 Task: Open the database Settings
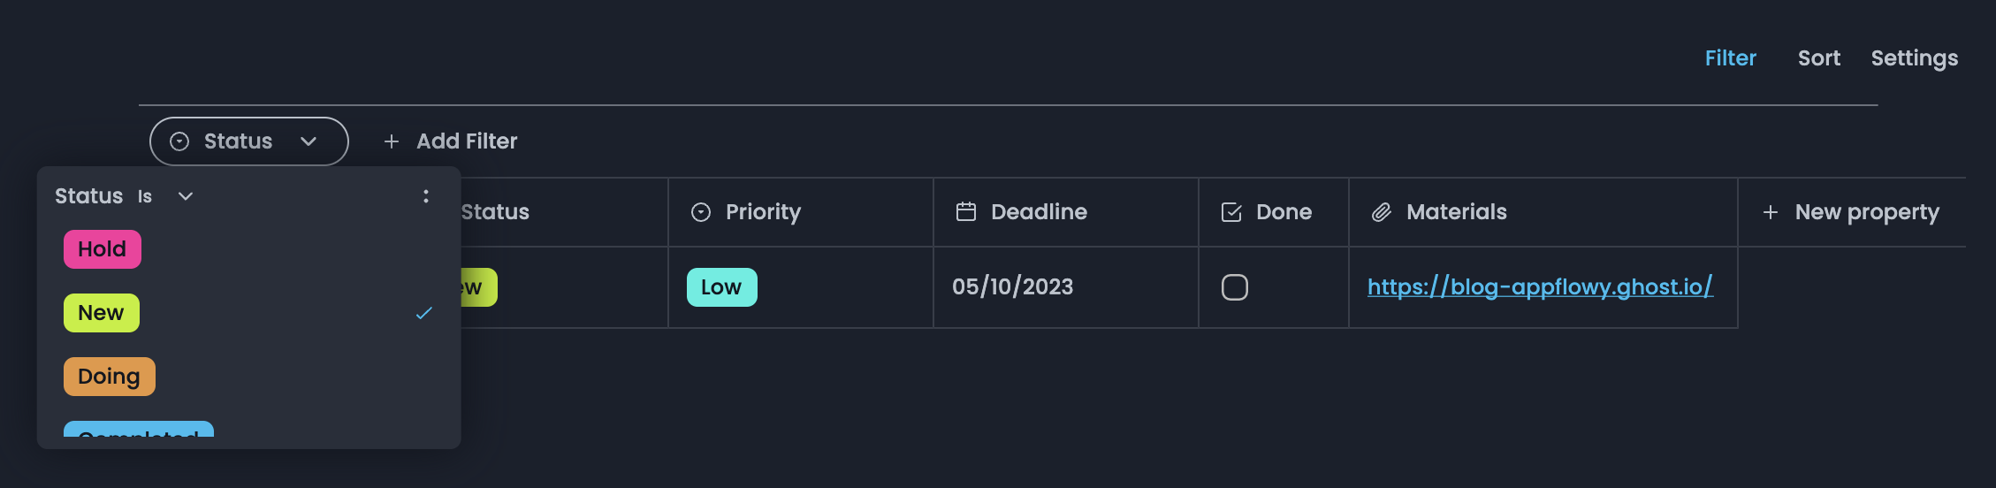[x=1914, y=58]
